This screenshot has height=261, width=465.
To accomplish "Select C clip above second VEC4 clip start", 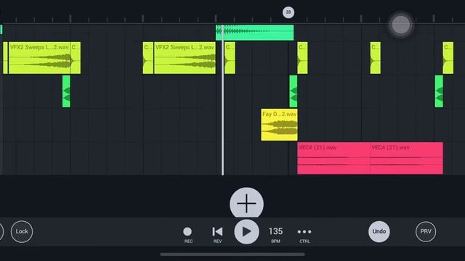I will point(375,58).
